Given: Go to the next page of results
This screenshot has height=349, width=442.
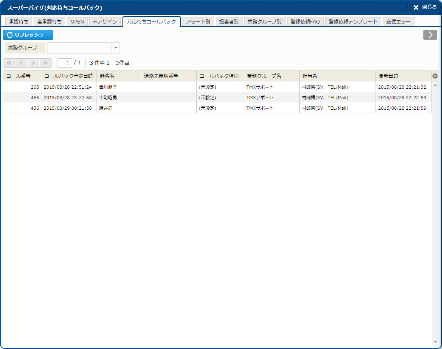Looking at the screenshot, I should coord(33,63).
